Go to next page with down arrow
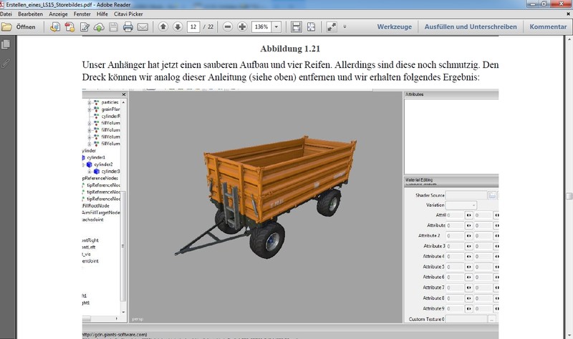573x339 pixels. point(177,27)
